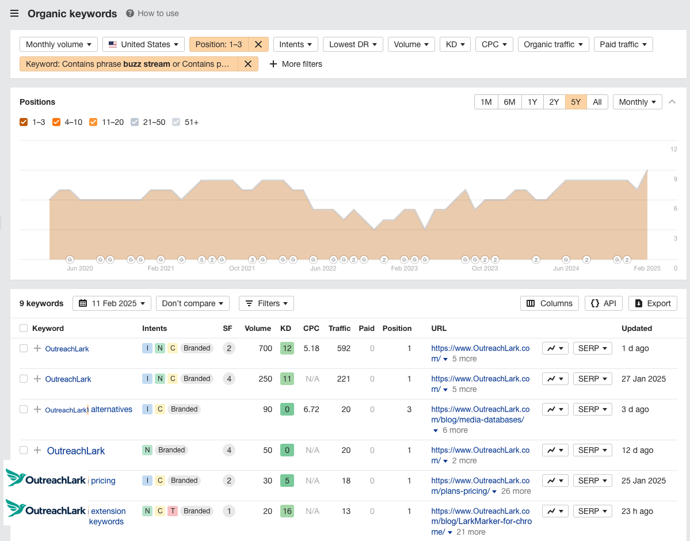
Task: Open trend chart for the extension keywords row
Action: (x=555, y=511)
